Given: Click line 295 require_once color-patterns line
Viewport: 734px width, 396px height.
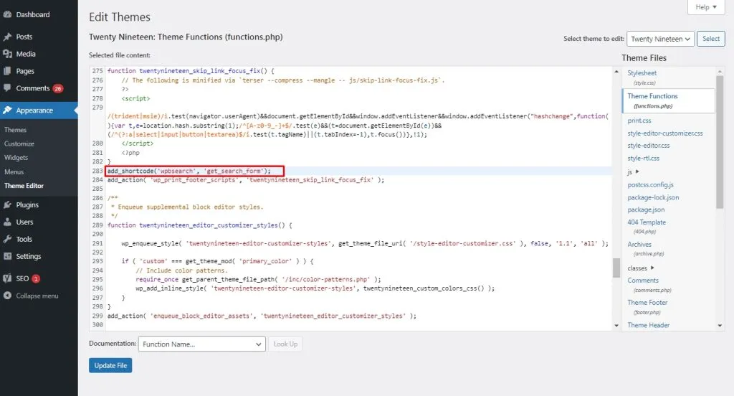Looking at the screenshot, I should click(258, 279).
